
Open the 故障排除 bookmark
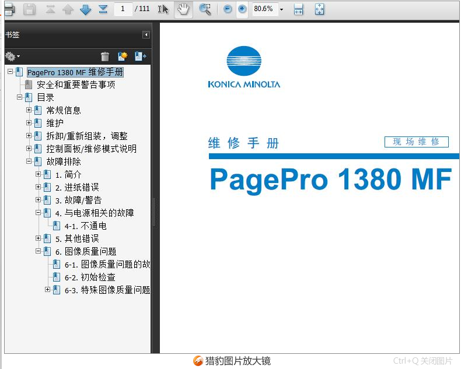pos(64,161)
